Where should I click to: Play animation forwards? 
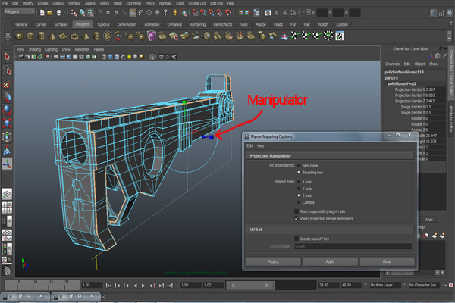coord(143,286)
